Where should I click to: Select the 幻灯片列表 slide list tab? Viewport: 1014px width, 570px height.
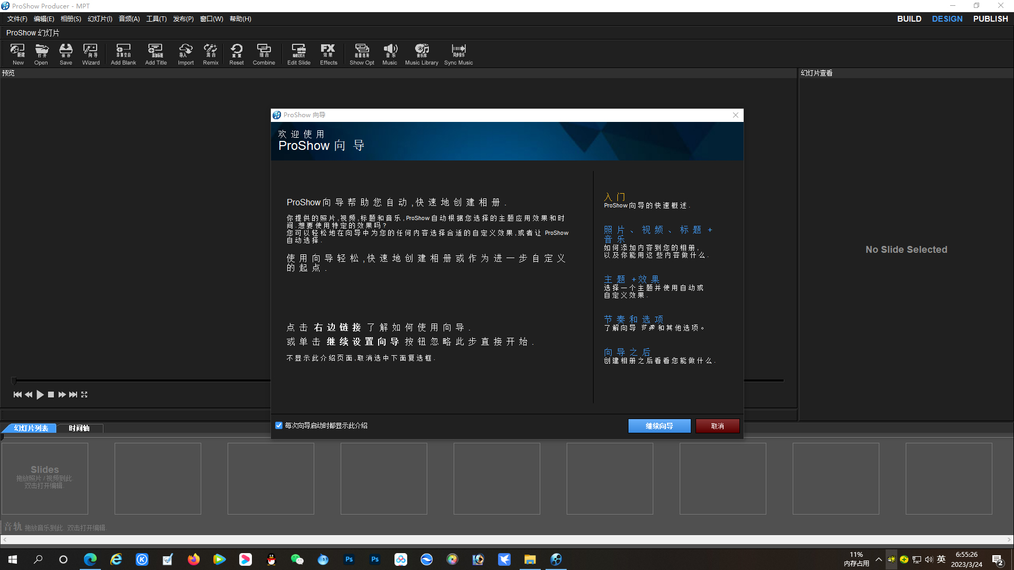coord(31,428)
